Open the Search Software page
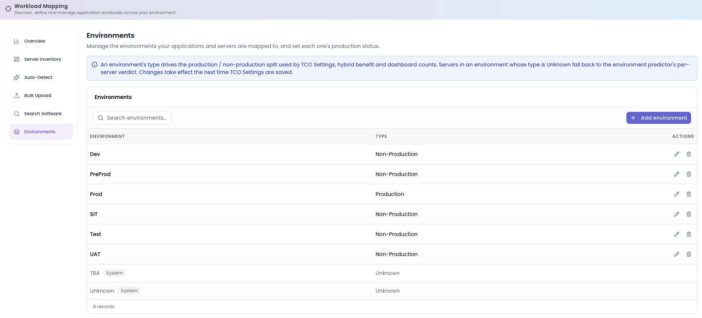The width and height of the screenshot is (702, 318). click(41, 114)
